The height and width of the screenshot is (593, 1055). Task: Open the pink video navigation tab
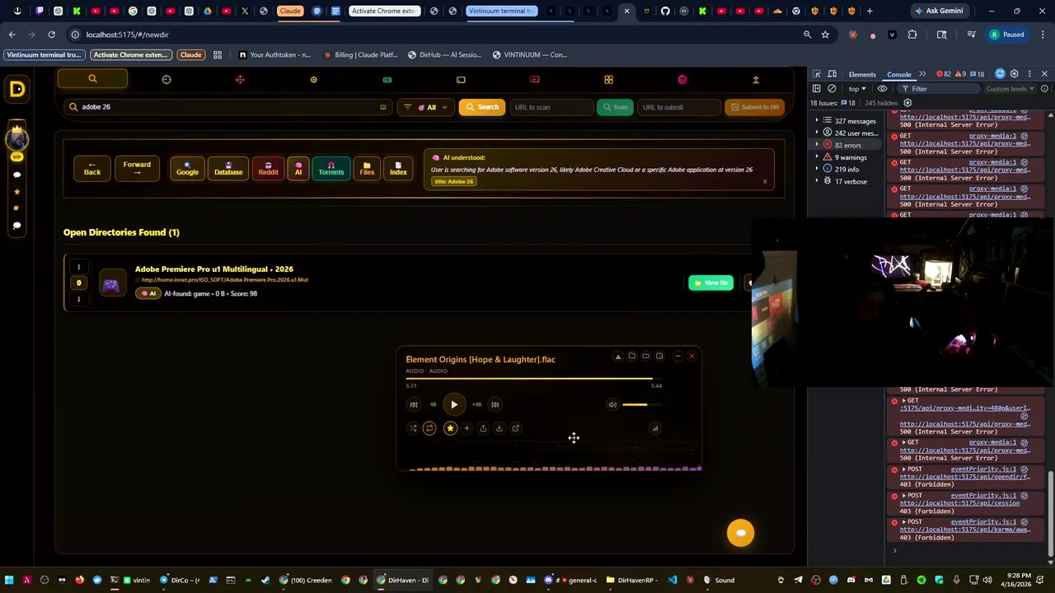(535, 79)
